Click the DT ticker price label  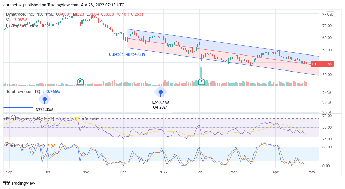click(x=314, y=64)
